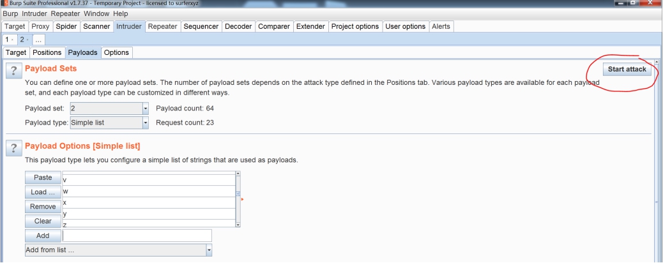
Task: Open the Alerts tab
Action: click(441, 26)
